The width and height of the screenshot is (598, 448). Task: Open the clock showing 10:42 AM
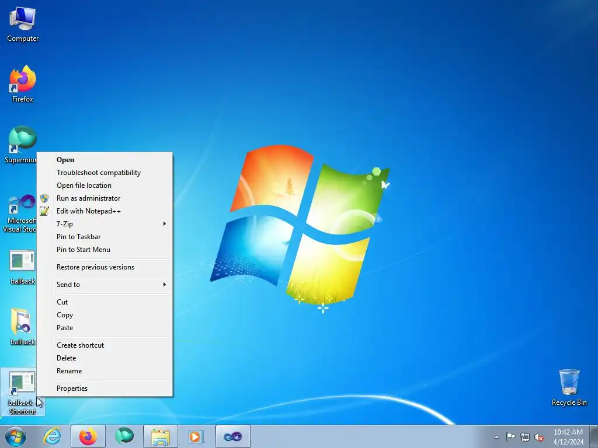click(x=568, y=437)
